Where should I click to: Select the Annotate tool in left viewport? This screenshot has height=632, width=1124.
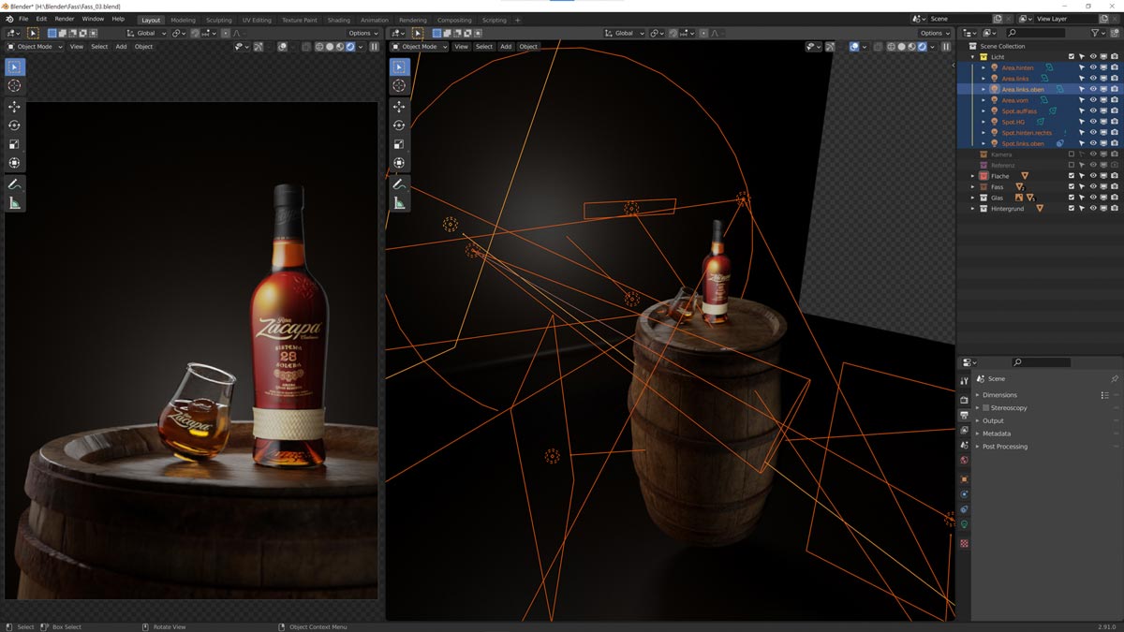point(14,184)
